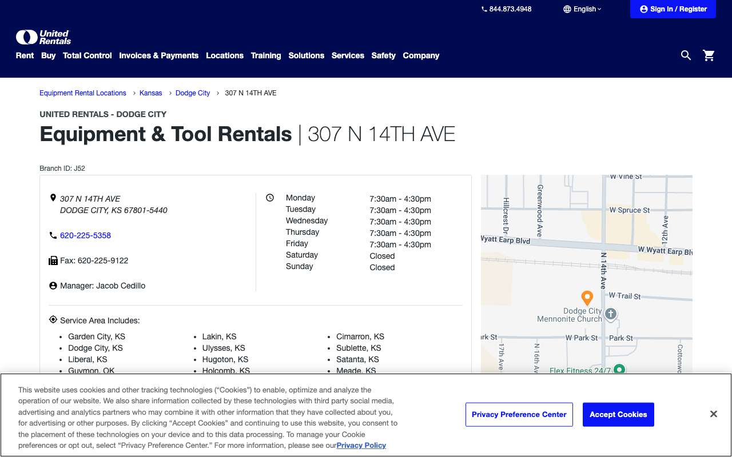Viewport: 732px width, 457px height.
Task: Click the fax machine icon
Action: point(53,260)
